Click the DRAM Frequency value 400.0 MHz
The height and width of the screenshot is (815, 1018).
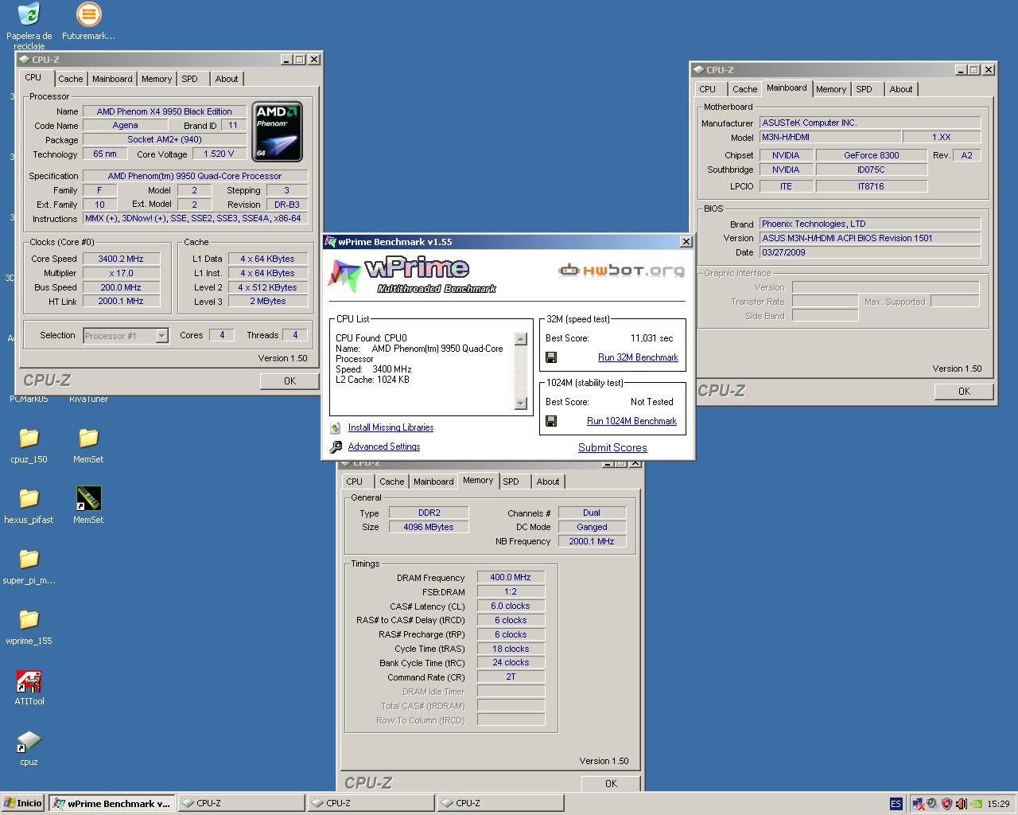click(x=511, y=577)
